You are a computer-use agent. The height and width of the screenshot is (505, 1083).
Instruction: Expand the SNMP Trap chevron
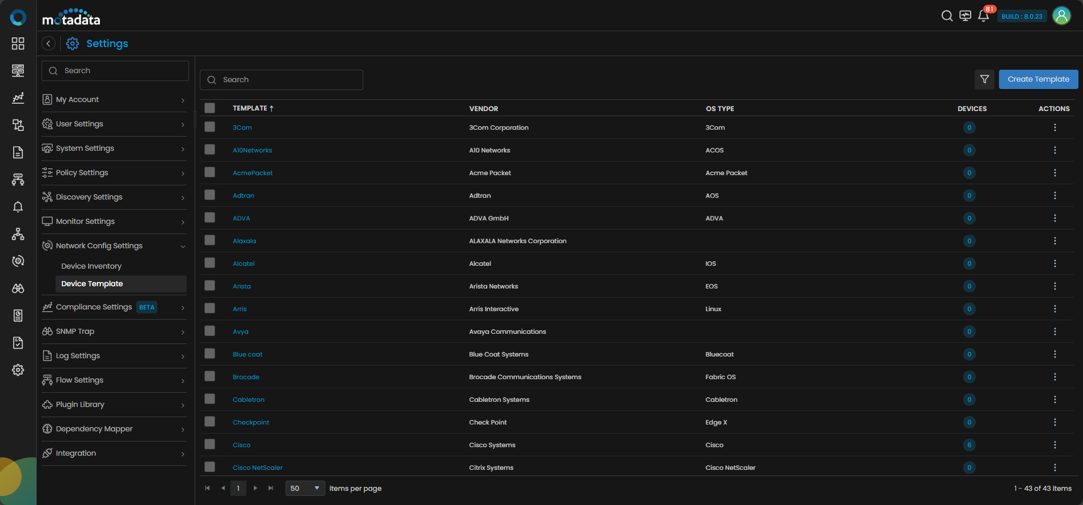coord(183,332)
